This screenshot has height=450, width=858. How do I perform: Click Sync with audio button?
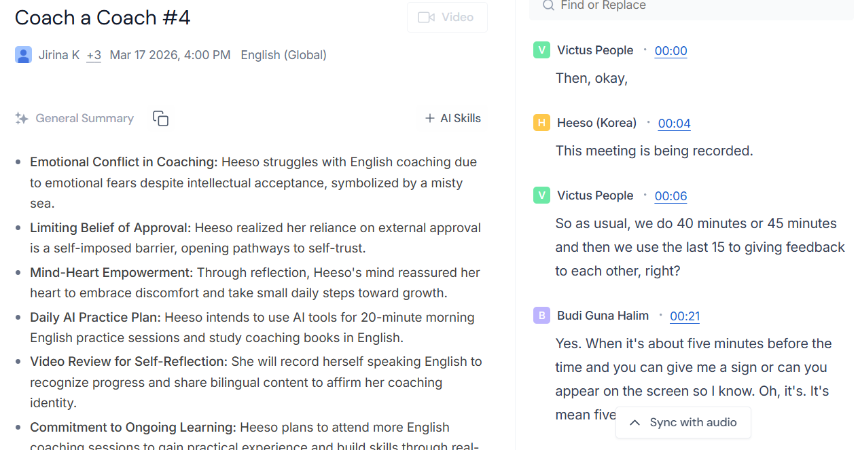click(683, 422)
